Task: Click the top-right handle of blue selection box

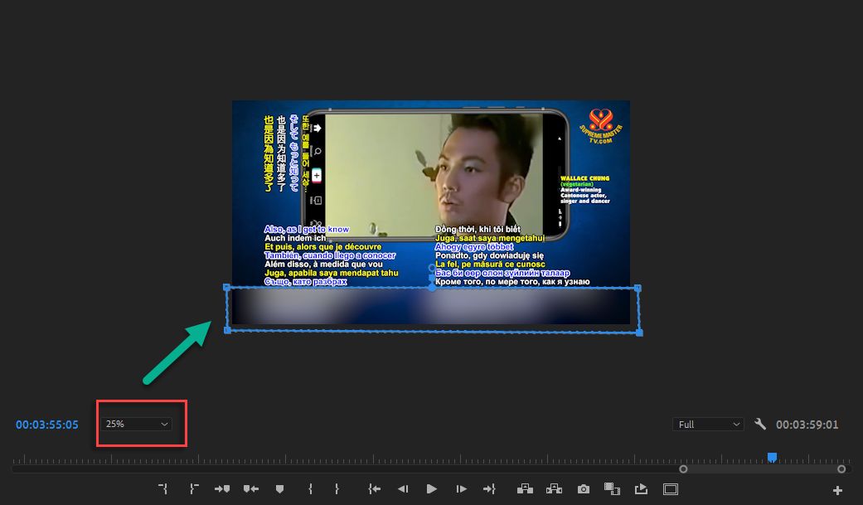Action: coord(638,288)
